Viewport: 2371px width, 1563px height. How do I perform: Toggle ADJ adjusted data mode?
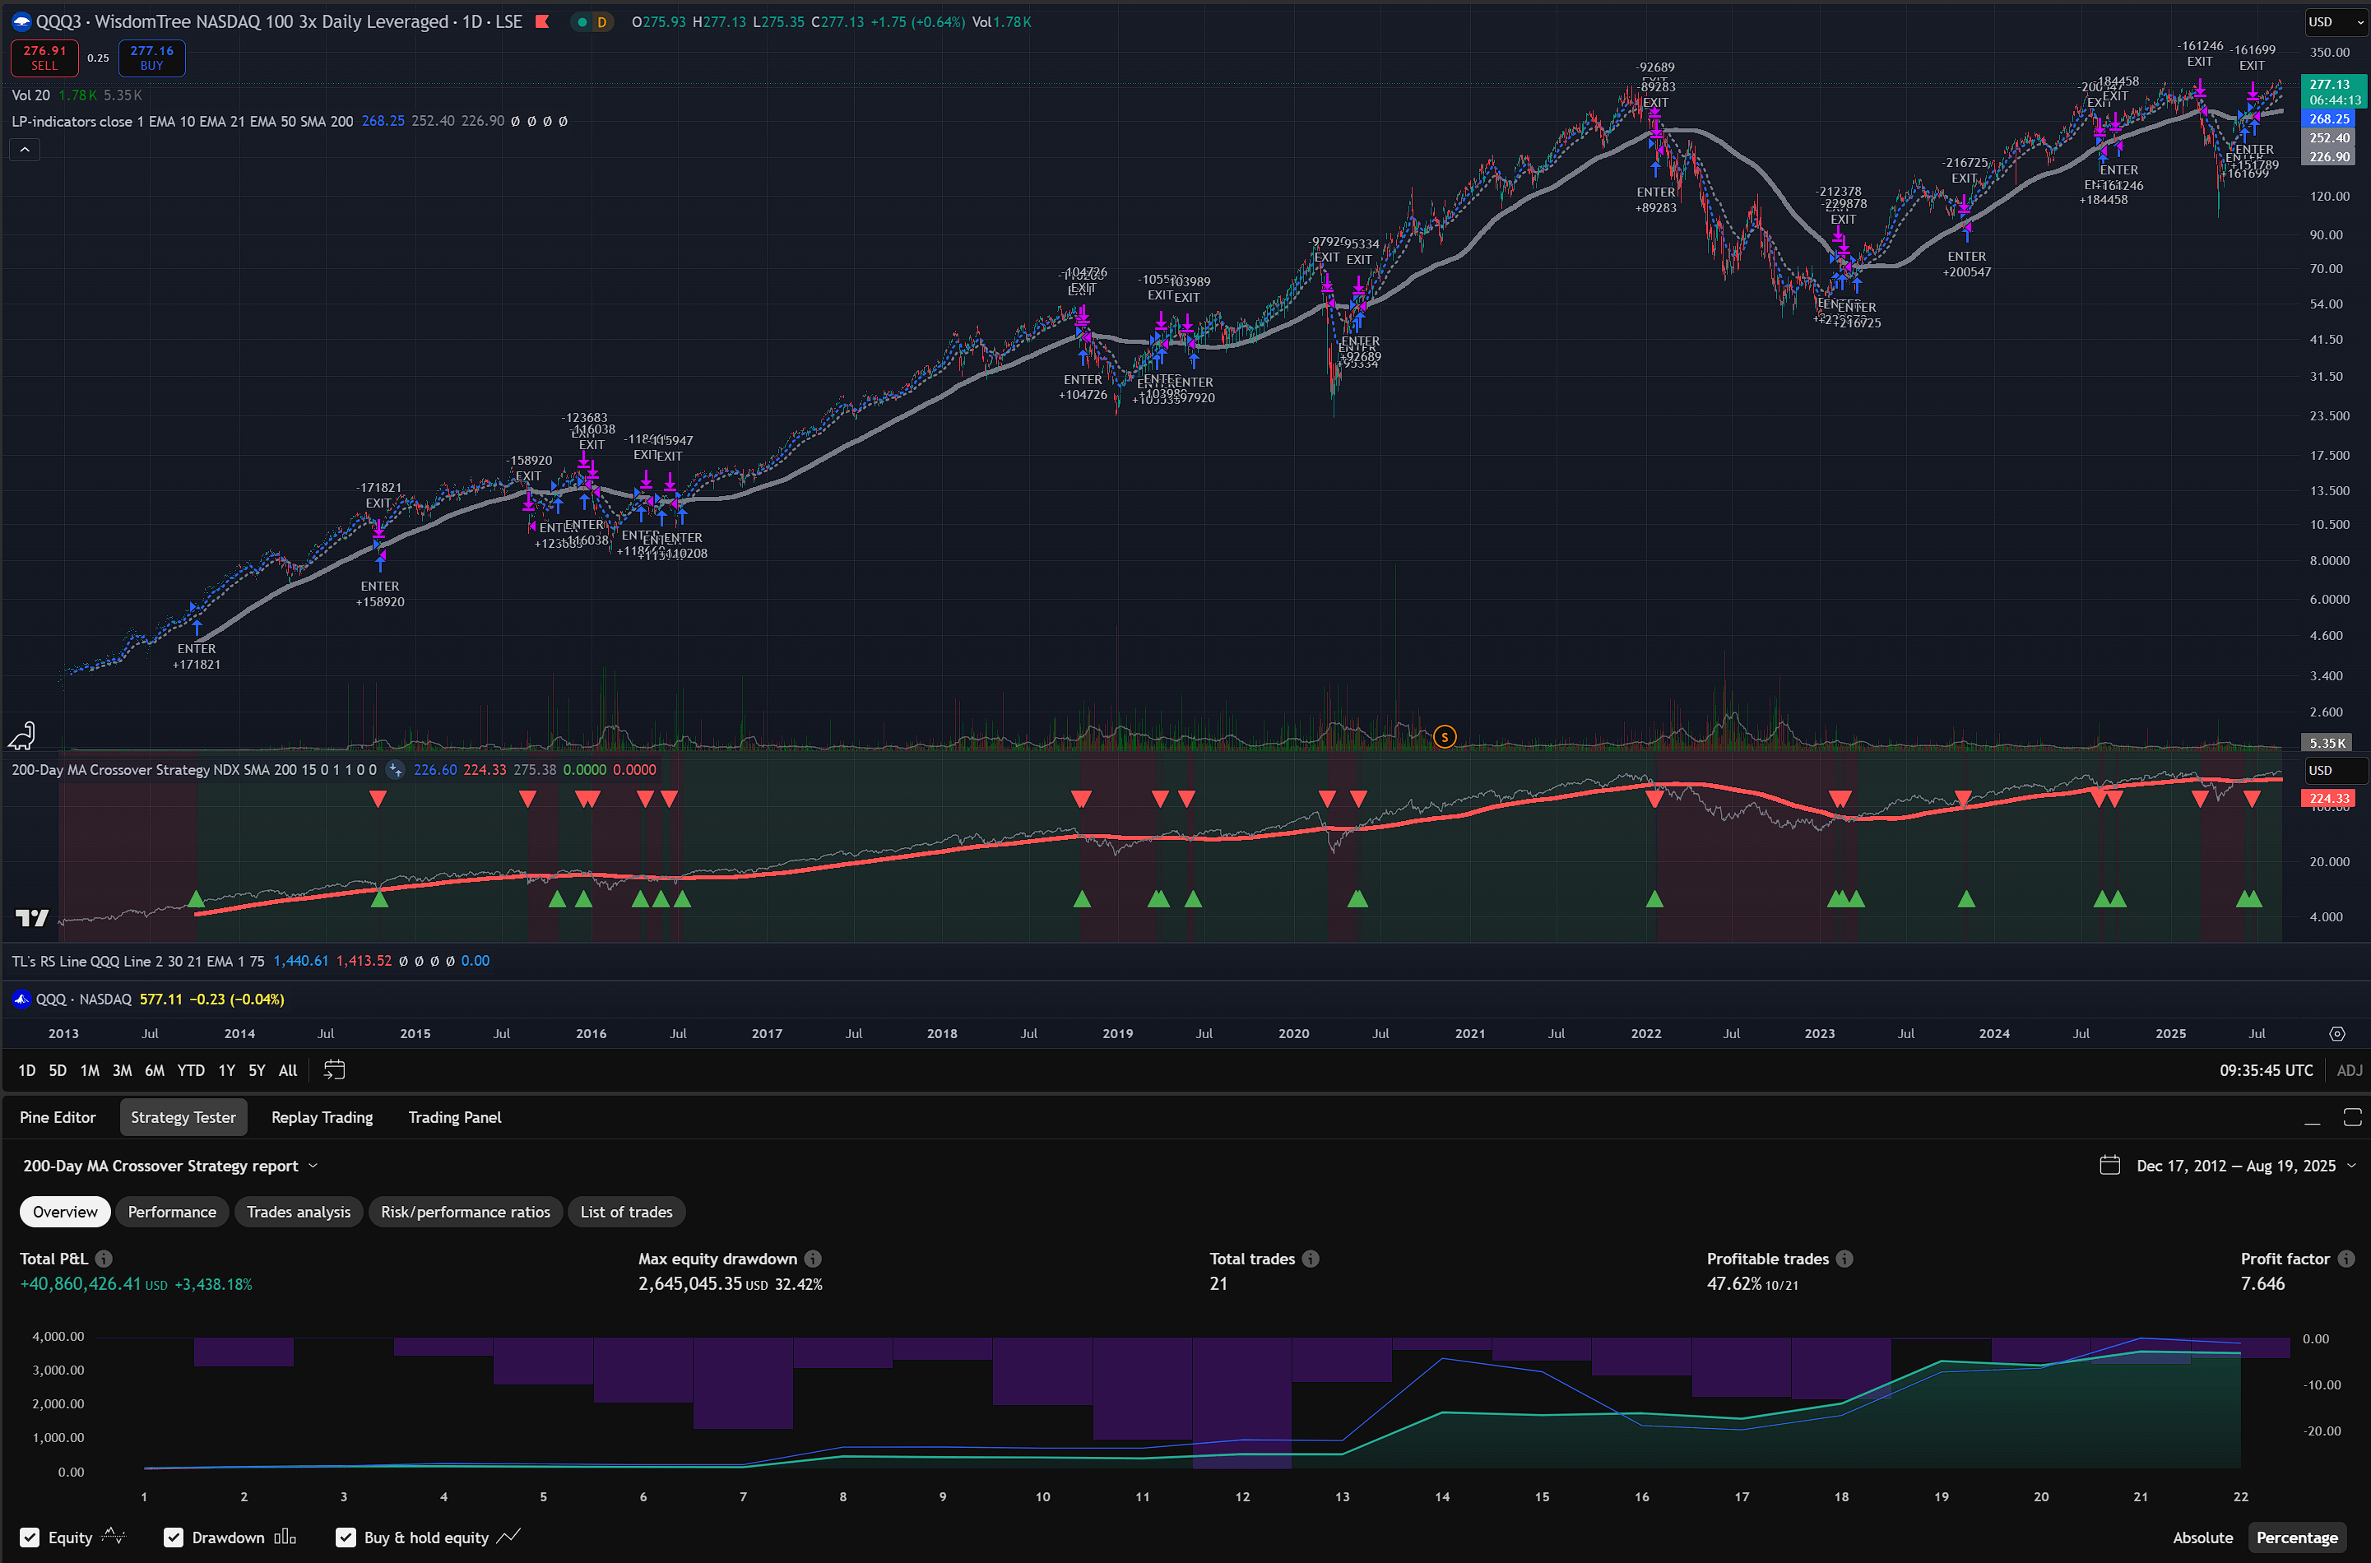[x=2349, y=1070]
